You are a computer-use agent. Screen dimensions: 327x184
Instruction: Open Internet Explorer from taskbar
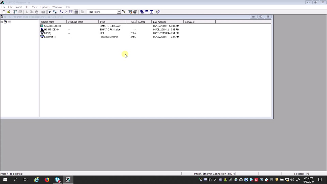[x=37, y=180]
